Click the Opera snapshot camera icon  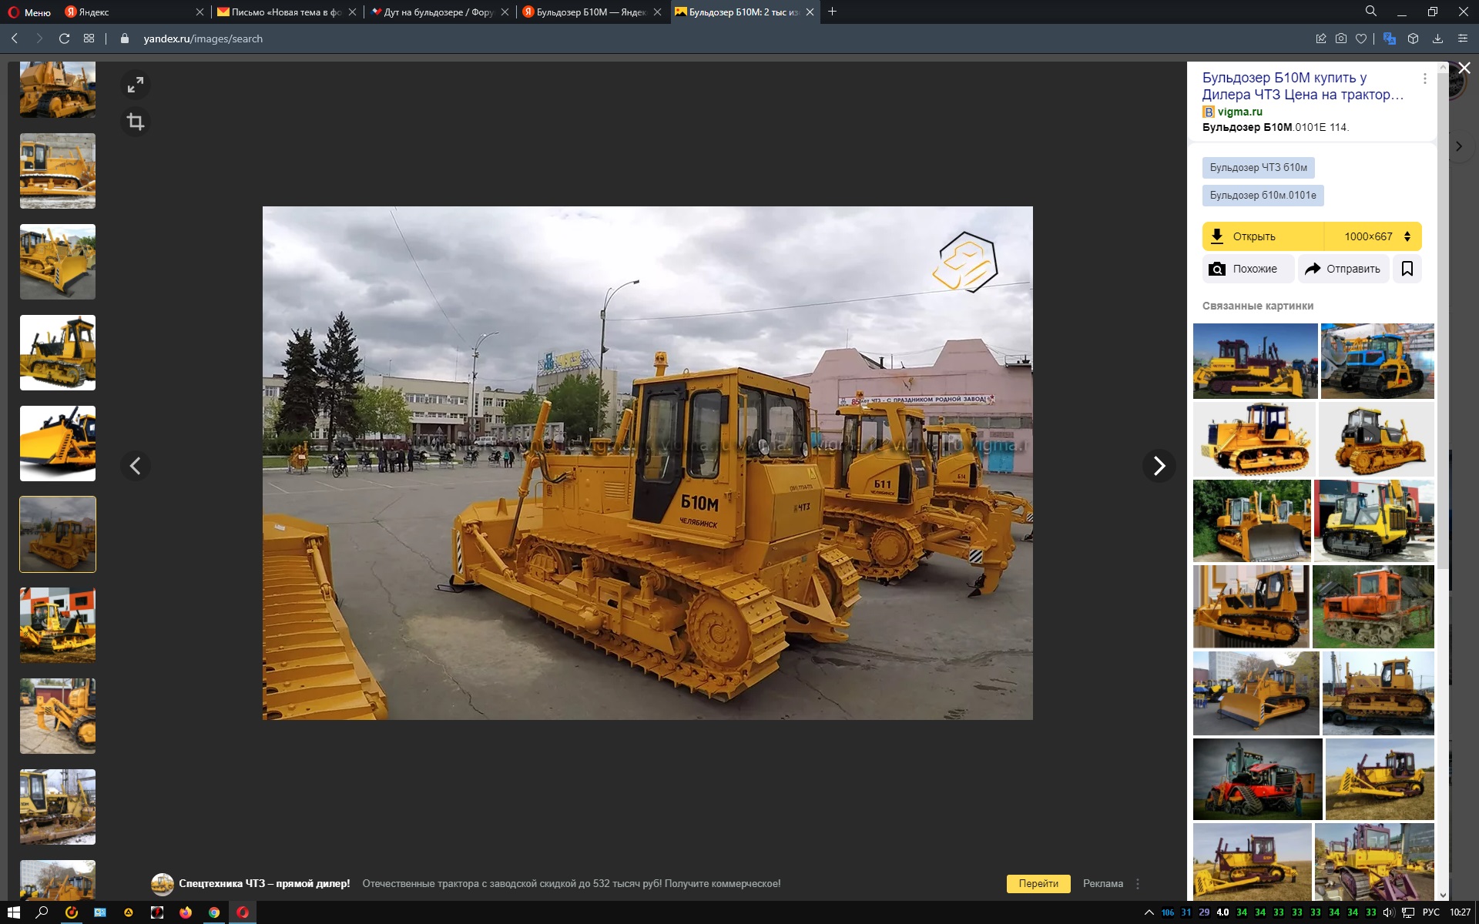click(1341, 38)
